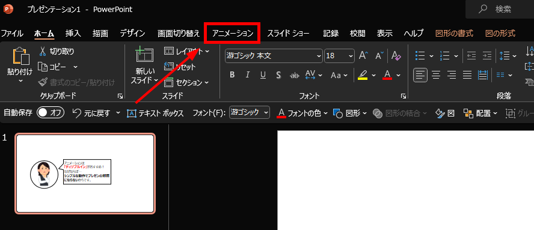Screen dimensions: 534x230
Task: Open the デザイン tab
Action: (x=132, y=34)
